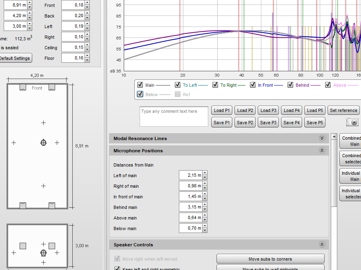
Task: Select the rear-left speaker in the floor plan
Action: 23,206
